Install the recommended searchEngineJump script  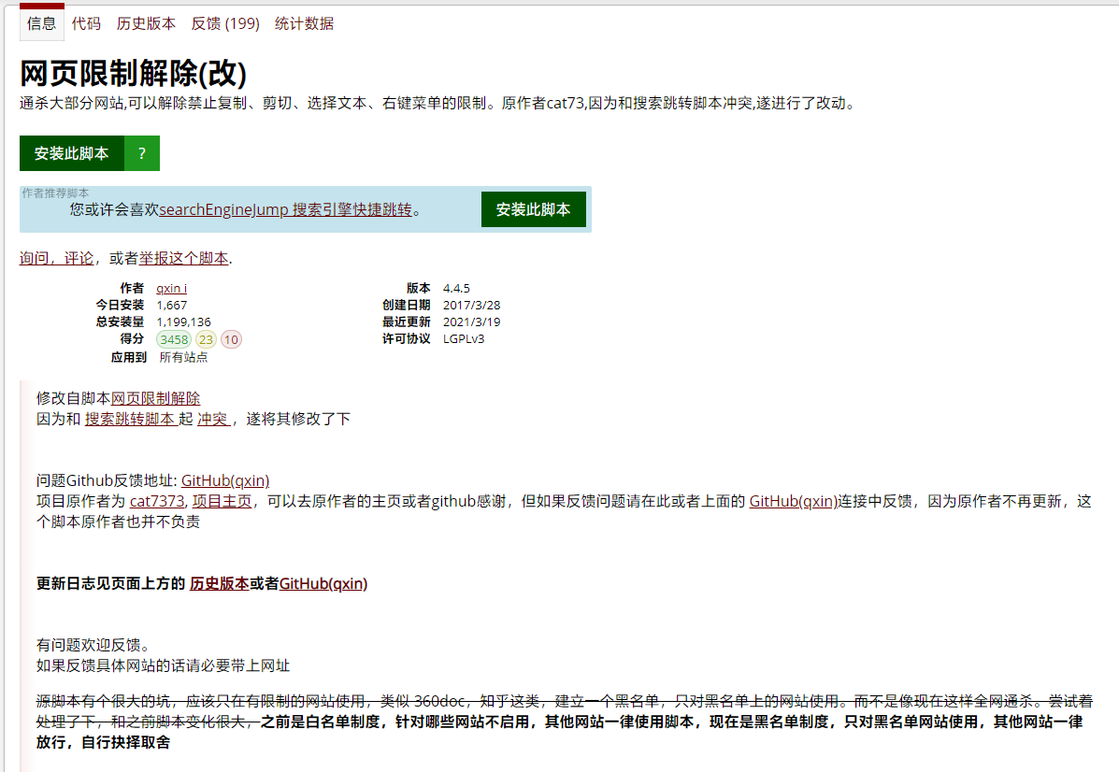pos(533,208)
